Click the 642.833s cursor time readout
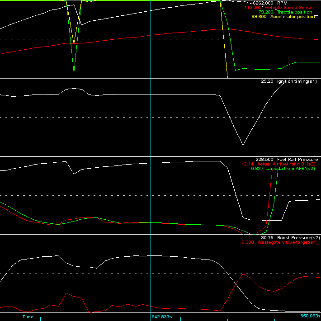 [x=161, y=317]
